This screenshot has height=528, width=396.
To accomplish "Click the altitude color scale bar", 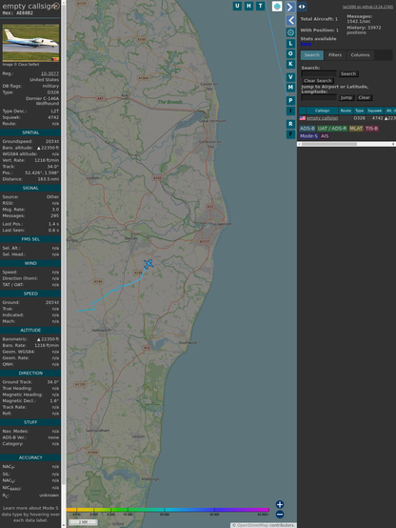I will point(168,510).
